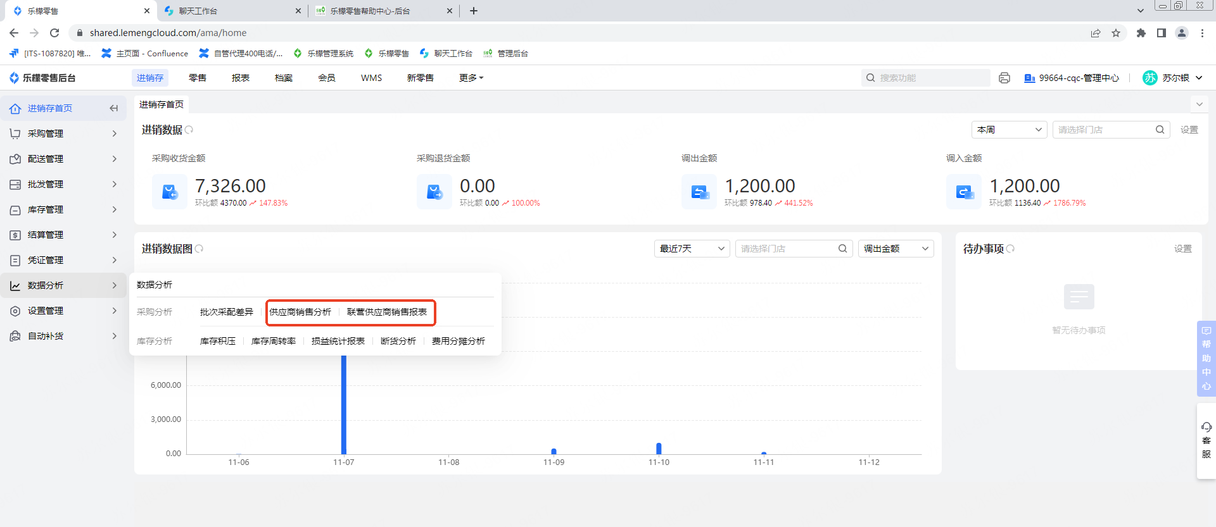Screen dimensions: 1216x527
Task: Open 联营供应商销售报表 report
Action: pyautogui.click(x=387, y=312)
